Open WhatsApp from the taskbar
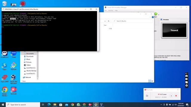The image size is (191, 107). [x=78, y=105]
